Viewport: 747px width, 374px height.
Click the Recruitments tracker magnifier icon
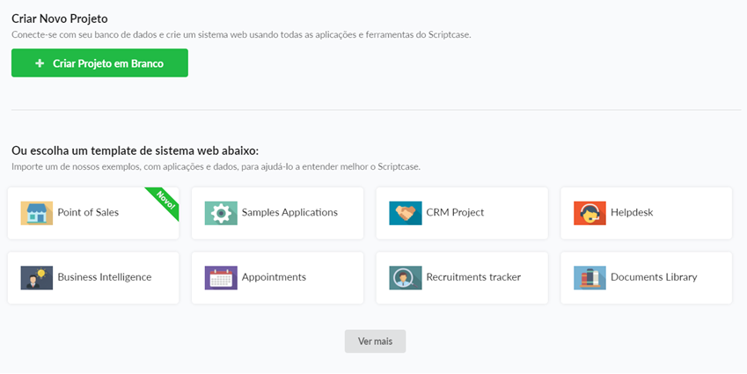click(x=406, y=278)
